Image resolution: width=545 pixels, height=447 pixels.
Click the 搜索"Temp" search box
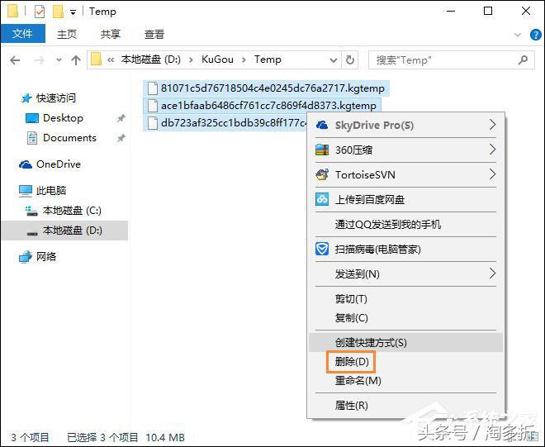[x=451, y=59]
